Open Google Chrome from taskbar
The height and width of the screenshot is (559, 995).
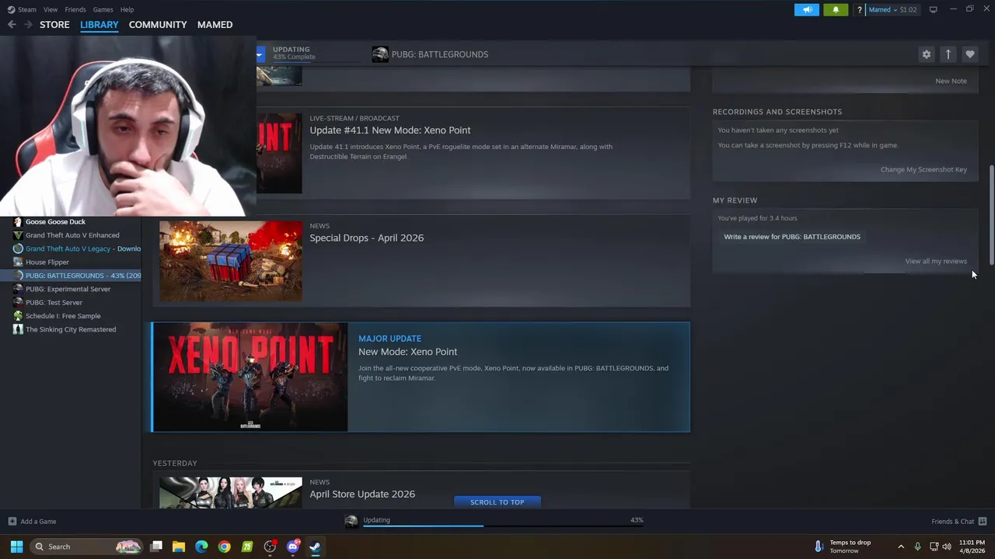224,547
